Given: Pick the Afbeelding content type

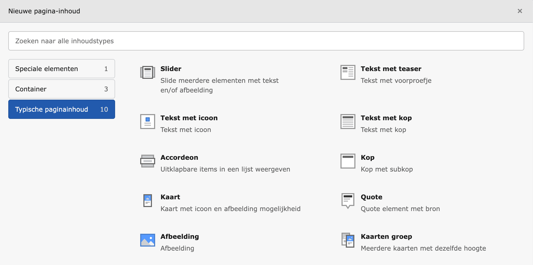Looking at the screenshot, I should click(x=179, y=236).
